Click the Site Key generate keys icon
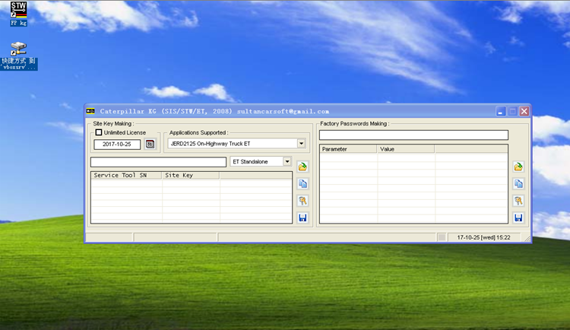 pyautogui.click(x=302, y=201)
